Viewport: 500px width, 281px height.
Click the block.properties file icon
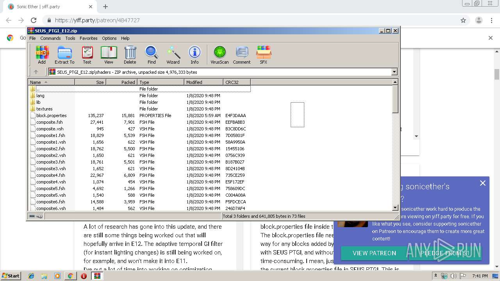coord(32,116)
